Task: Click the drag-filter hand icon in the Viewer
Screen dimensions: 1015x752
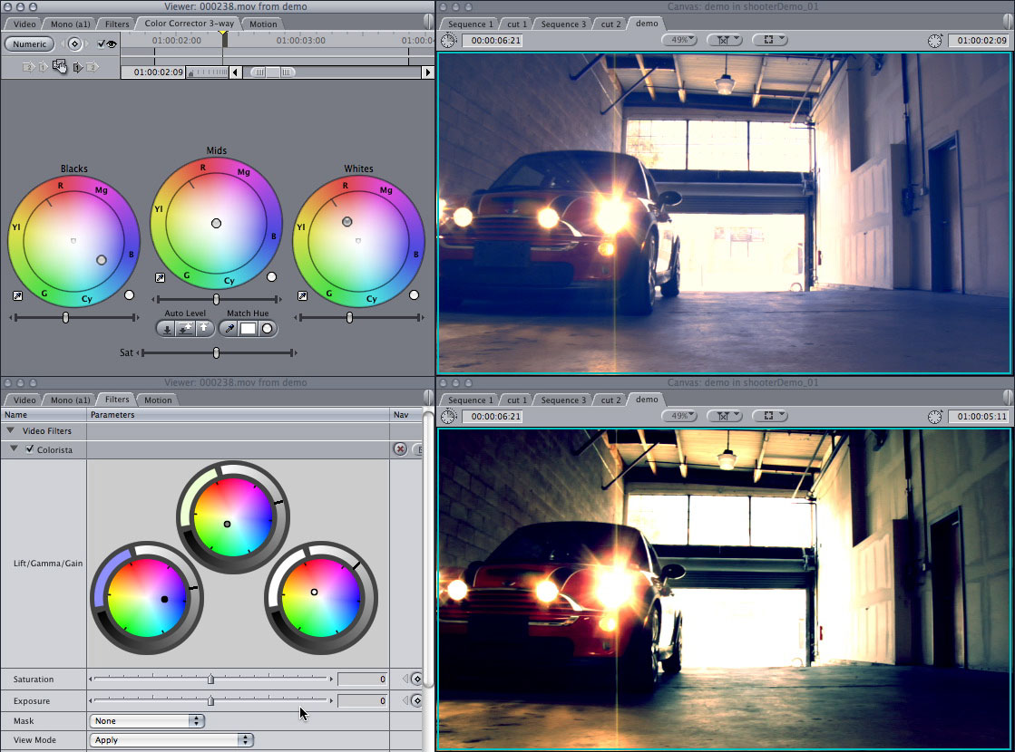Action: pos(60,66)
